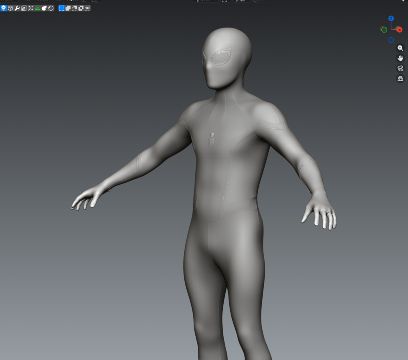Click the green negative Y circle on the gizmo's left

click(x=384, y=30)
